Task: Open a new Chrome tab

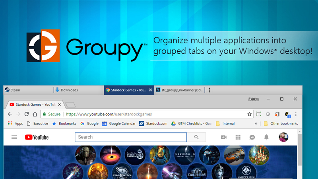Action: 70,105
